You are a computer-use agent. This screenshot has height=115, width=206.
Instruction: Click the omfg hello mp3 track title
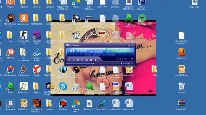(x=100, y=55)
